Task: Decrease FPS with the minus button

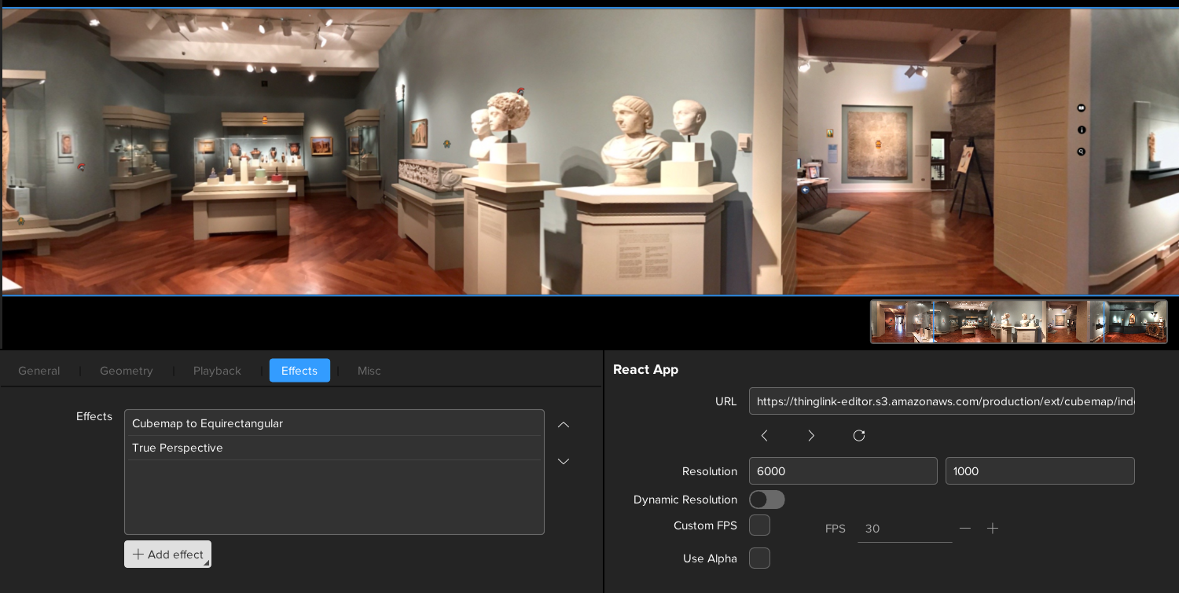Action: [x=965, y=529]
